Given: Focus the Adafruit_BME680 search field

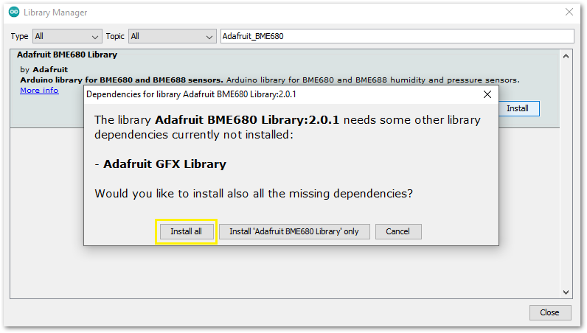Looking at the screenshot, I should tap(397, 36).
